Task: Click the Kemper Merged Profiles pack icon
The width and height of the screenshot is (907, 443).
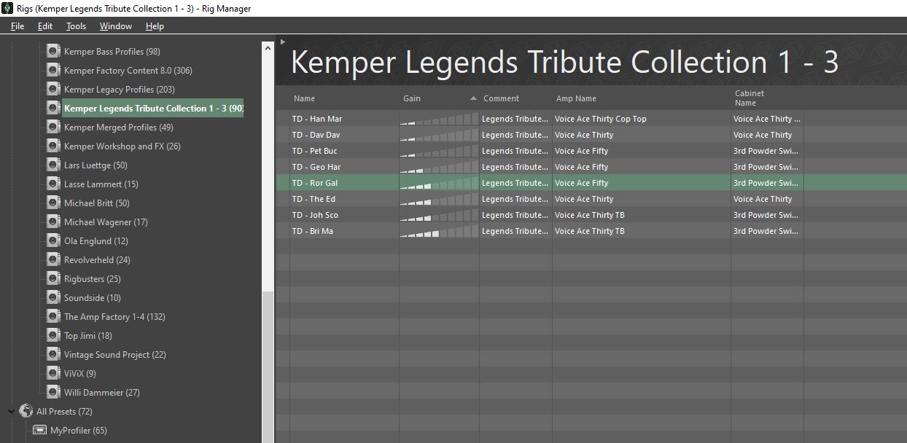Action: [52, 128]
